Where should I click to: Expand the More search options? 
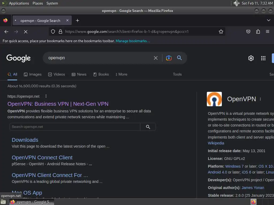121,74
